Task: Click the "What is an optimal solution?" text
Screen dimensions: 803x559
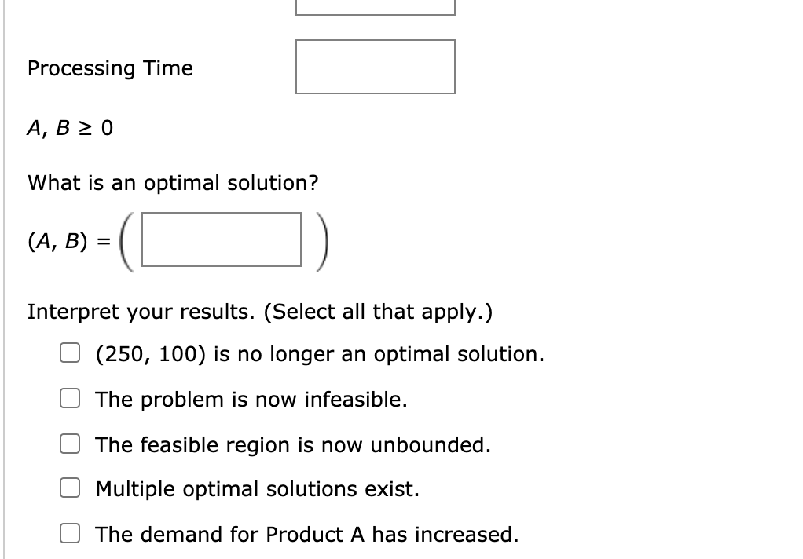Action: (173, 182)
